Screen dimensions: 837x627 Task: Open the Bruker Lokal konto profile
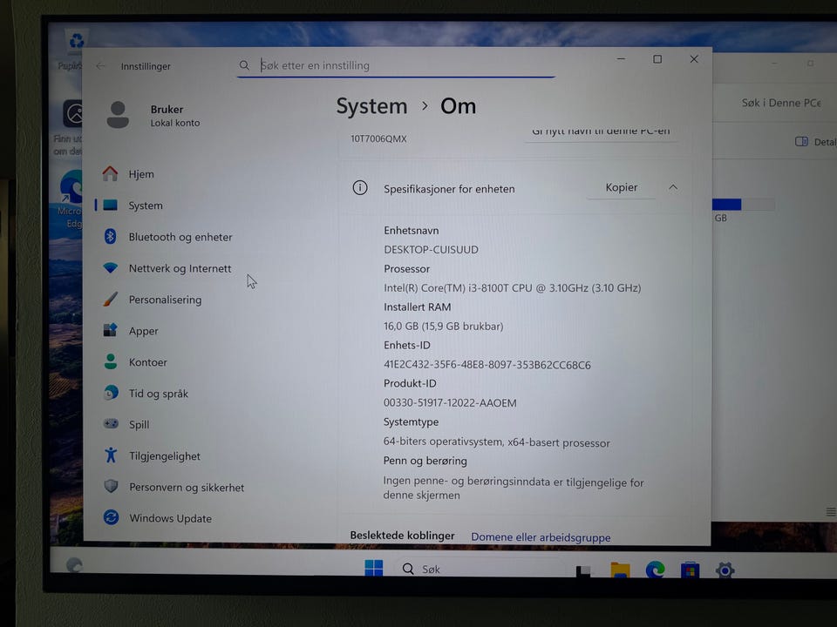(x=153, y=115)
